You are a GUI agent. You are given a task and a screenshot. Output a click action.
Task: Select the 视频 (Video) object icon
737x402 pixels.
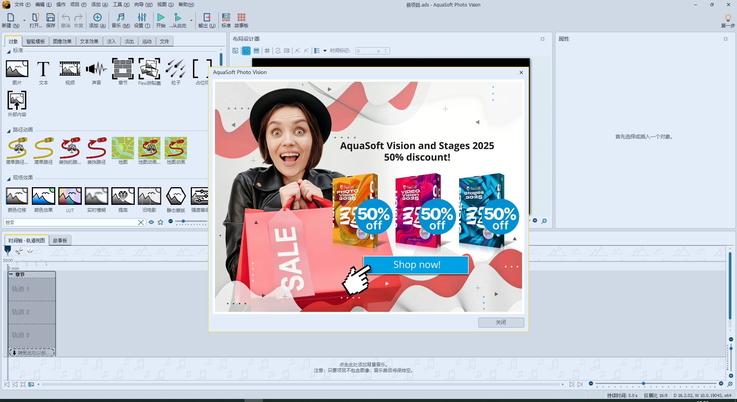tap(70, 69)
